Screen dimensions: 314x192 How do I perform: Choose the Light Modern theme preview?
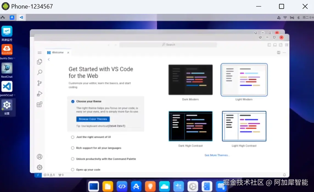[244, 80]
